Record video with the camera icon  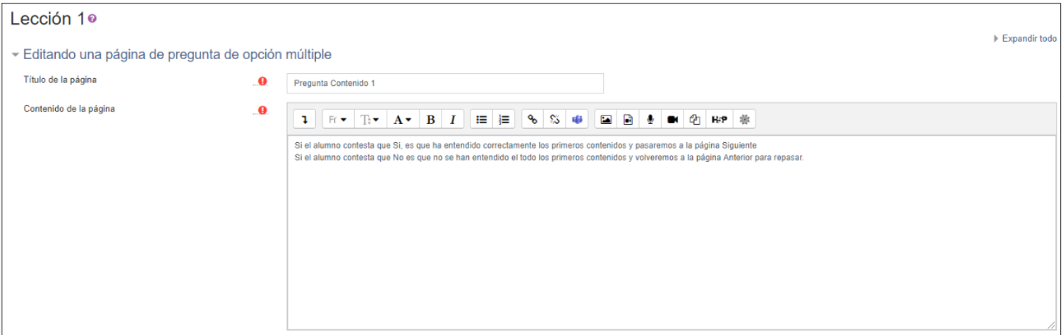coord(673,120)
